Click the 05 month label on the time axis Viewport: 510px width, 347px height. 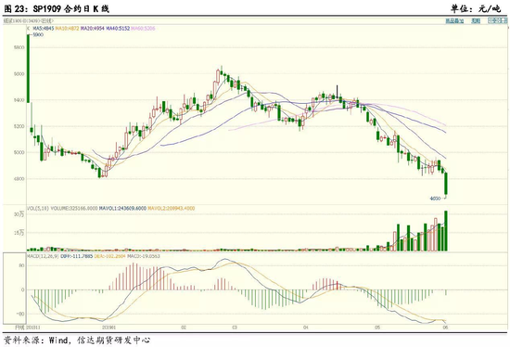377,328
